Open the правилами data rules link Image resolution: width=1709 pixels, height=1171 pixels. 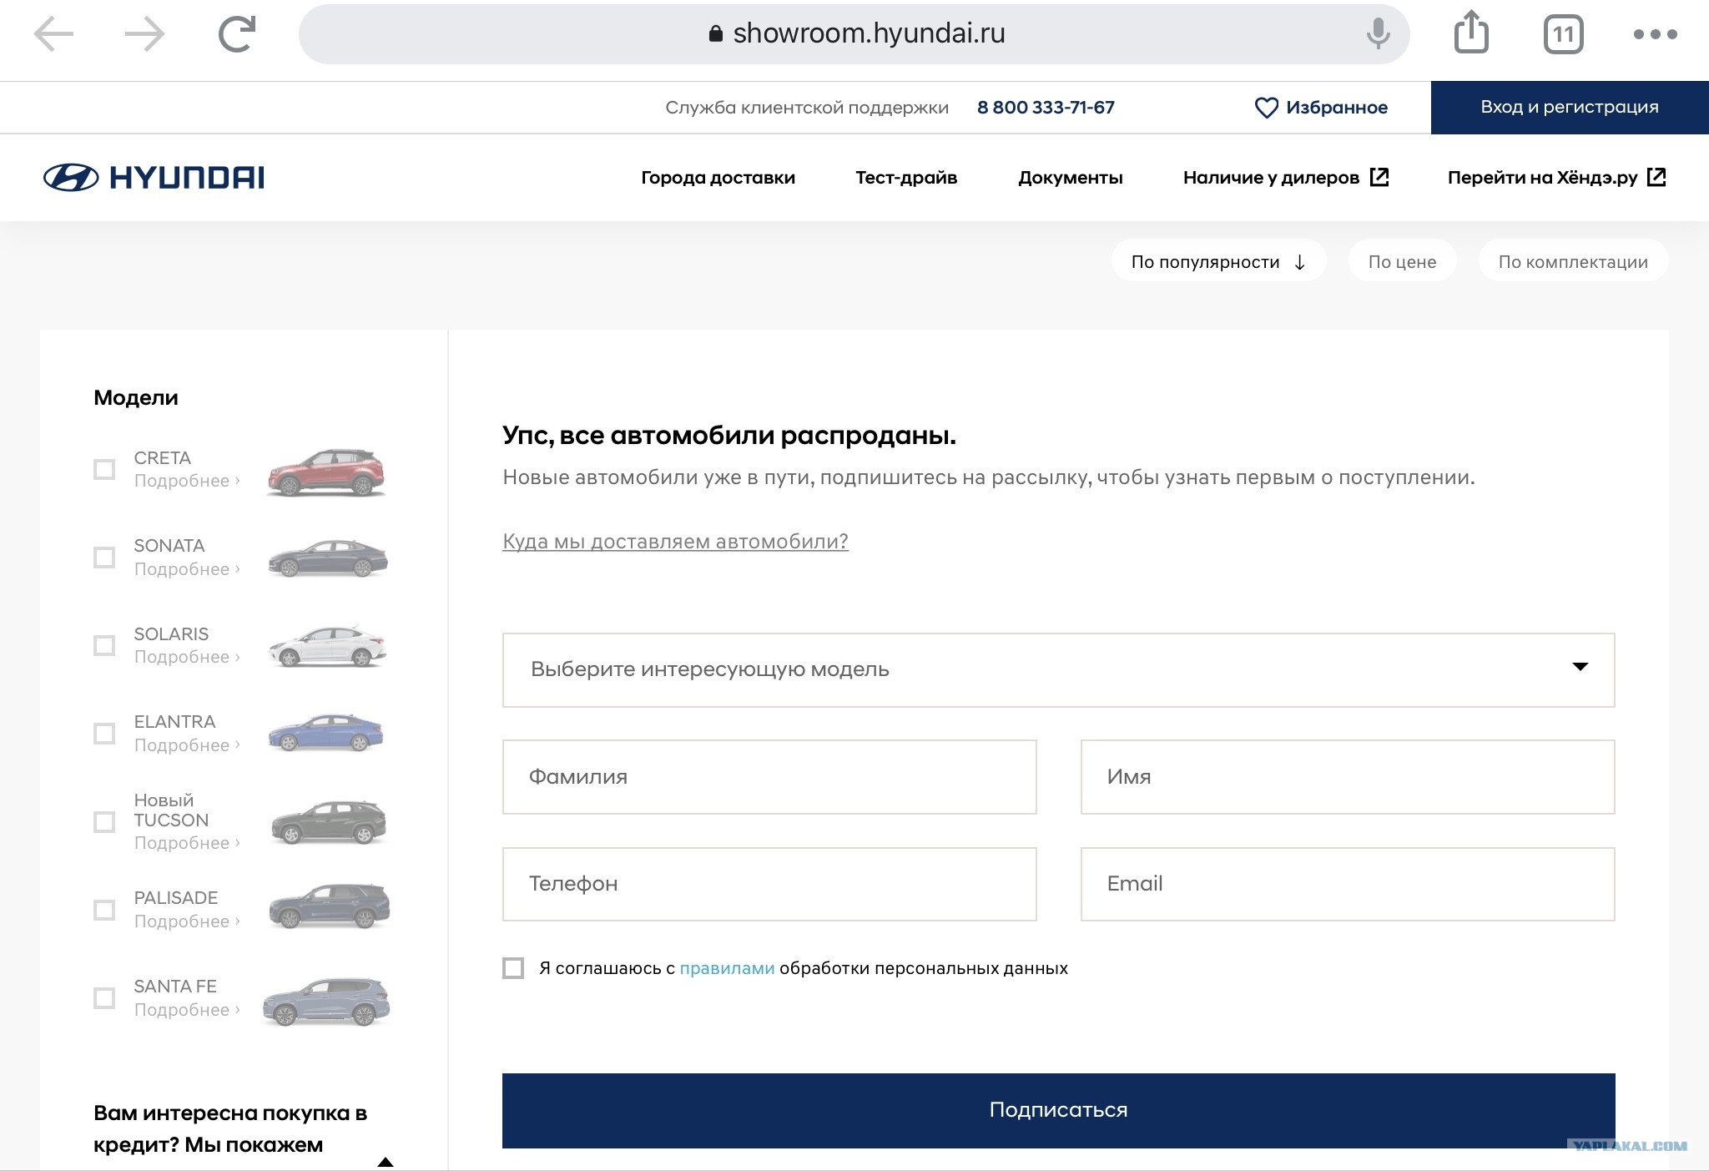tap(727, 969)
